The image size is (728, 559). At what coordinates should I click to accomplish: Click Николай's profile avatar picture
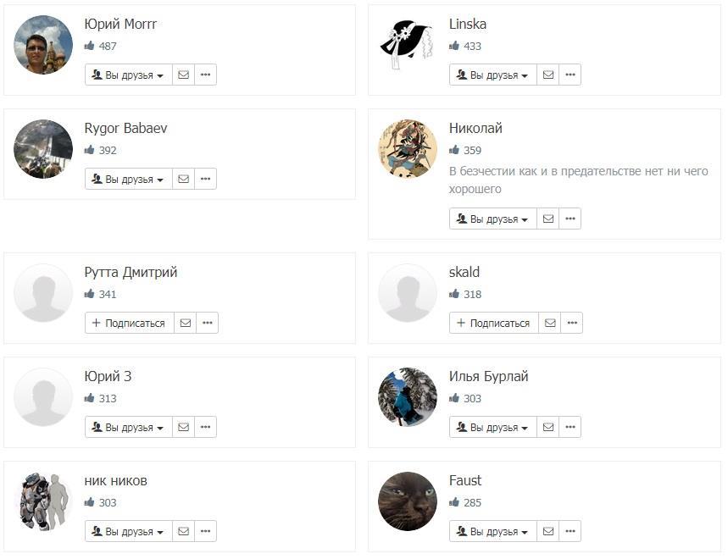[408, 148]
